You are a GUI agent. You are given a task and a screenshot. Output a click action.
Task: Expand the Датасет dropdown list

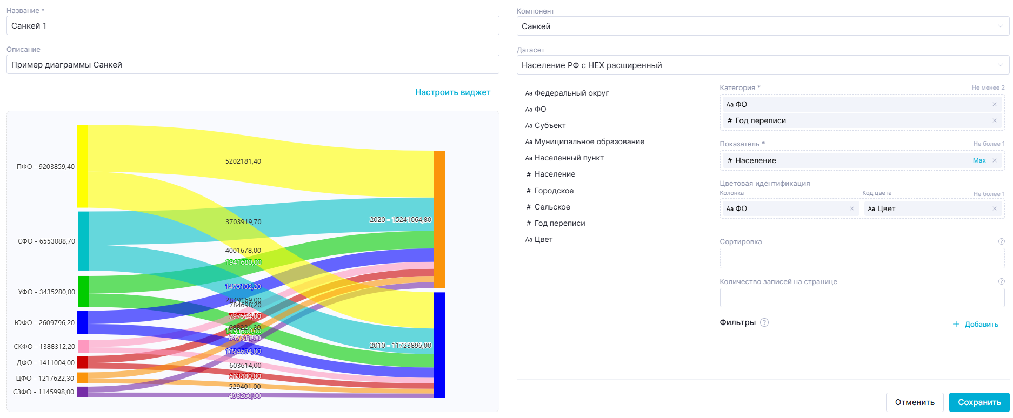coord(762,65)
